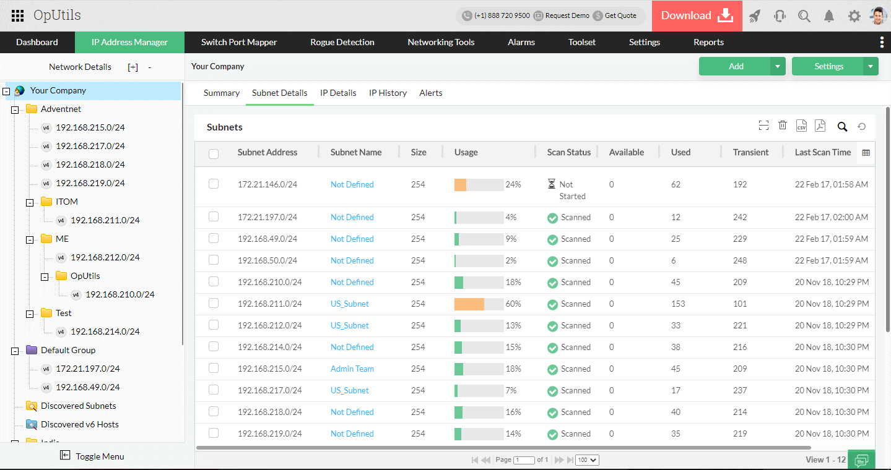The width and height of the screenshot is (891, 470).
Task: Export subnets as PDF icon
Action: point(820,126)
